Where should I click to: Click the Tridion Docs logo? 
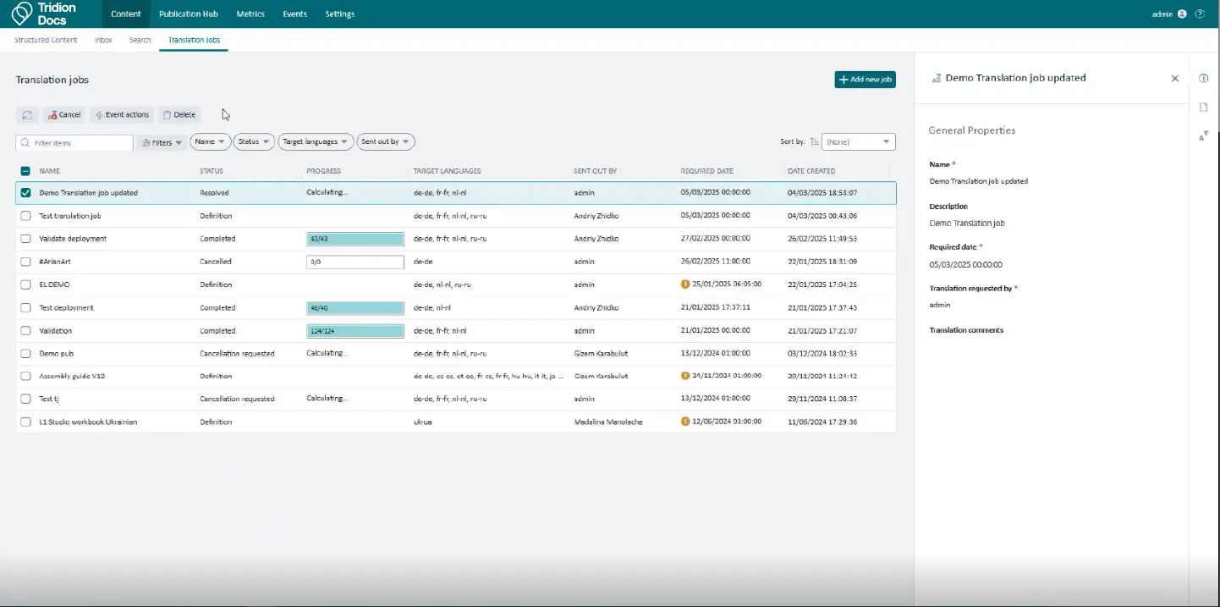click(x=44, y=14)
